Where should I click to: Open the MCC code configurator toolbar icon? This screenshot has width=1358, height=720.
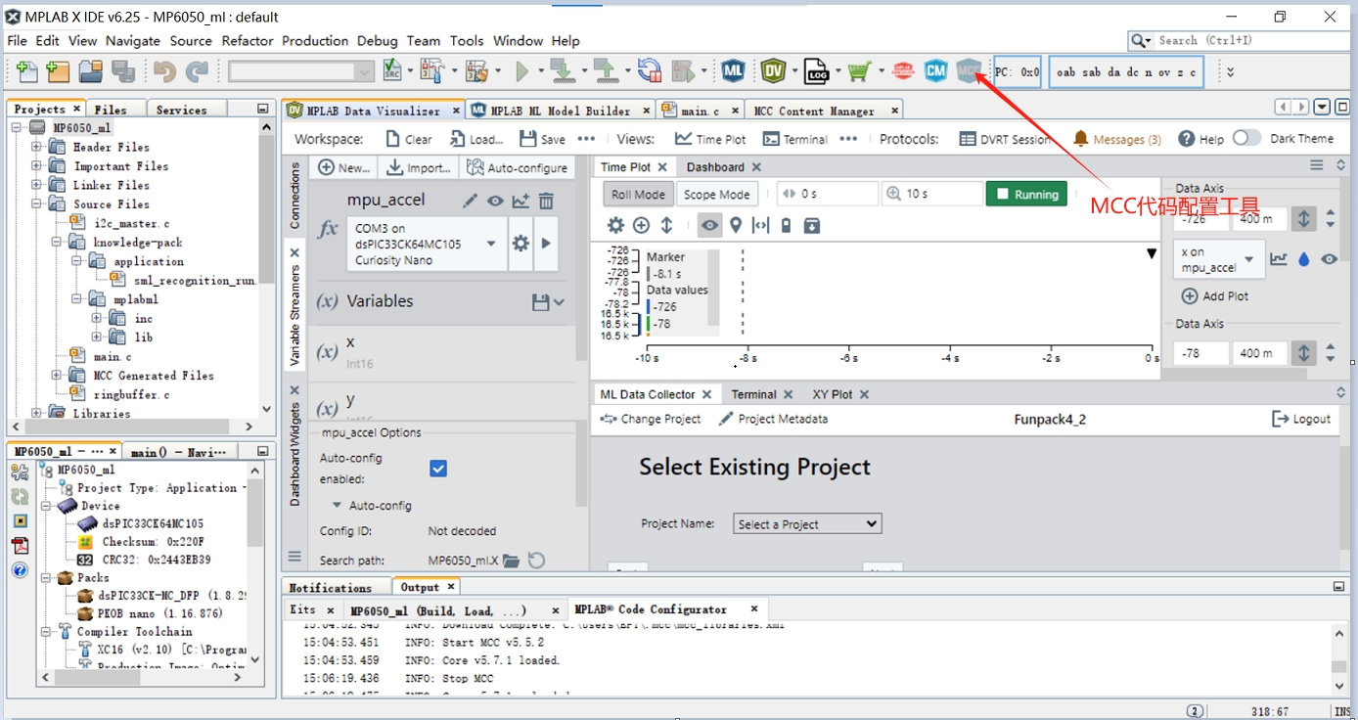click(968, 70)
